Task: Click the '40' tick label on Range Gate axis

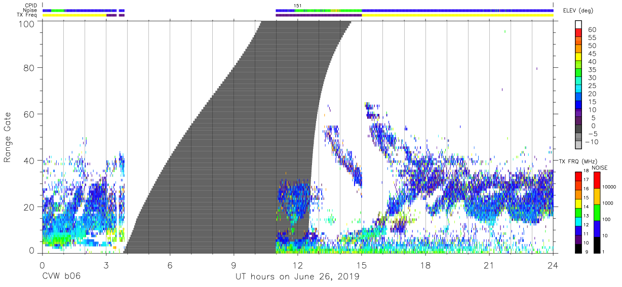Action: [29, 160]
